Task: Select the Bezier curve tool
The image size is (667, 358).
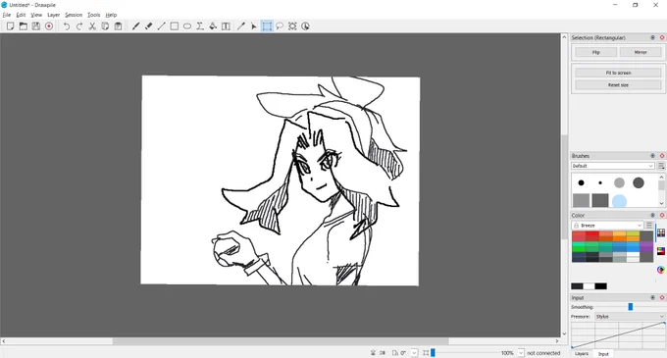Action: click(200, 26)
